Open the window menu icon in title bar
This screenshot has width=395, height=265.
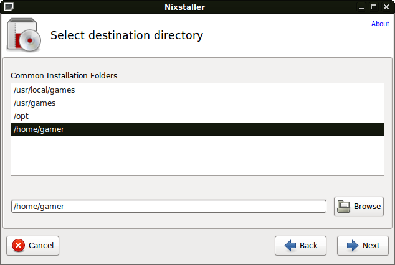(x=6, y=7)
